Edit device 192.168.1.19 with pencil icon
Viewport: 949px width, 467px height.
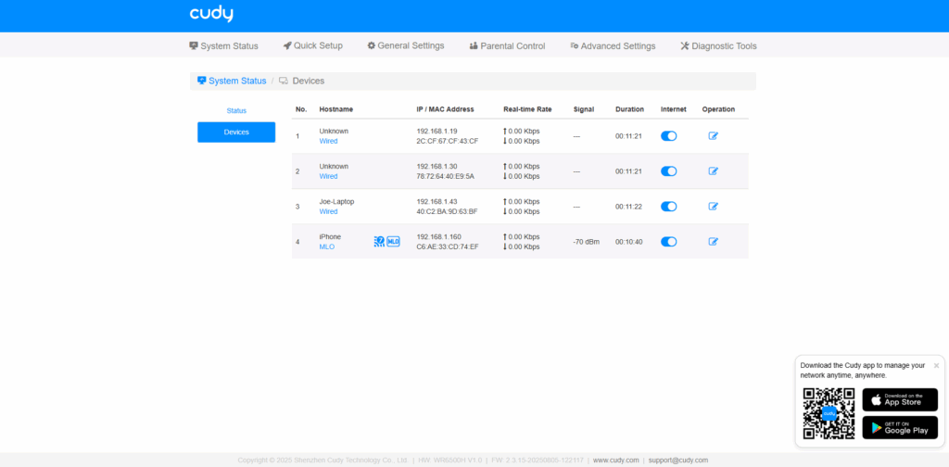click(x=713, y=136)
